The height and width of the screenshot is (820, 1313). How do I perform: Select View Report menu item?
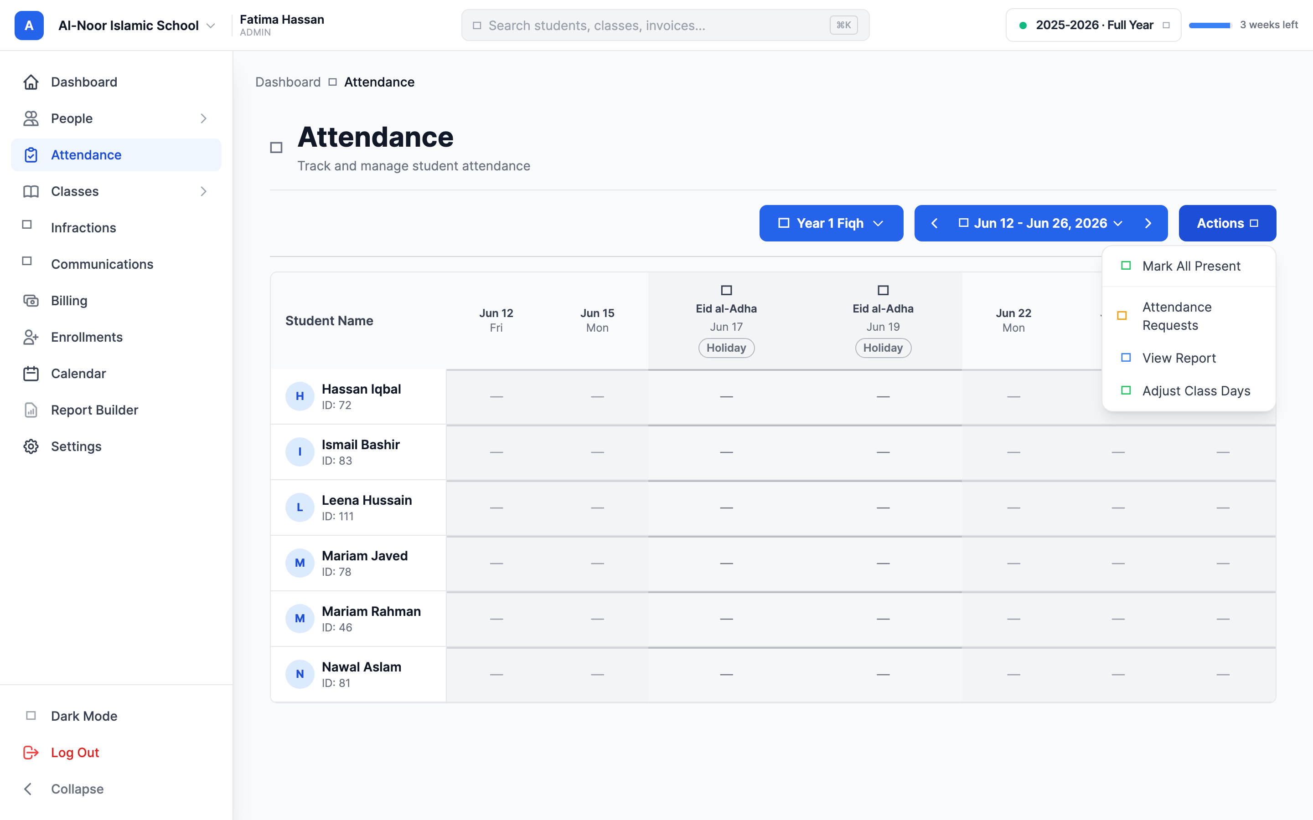pyautogui.click(x=1189, y=358)
